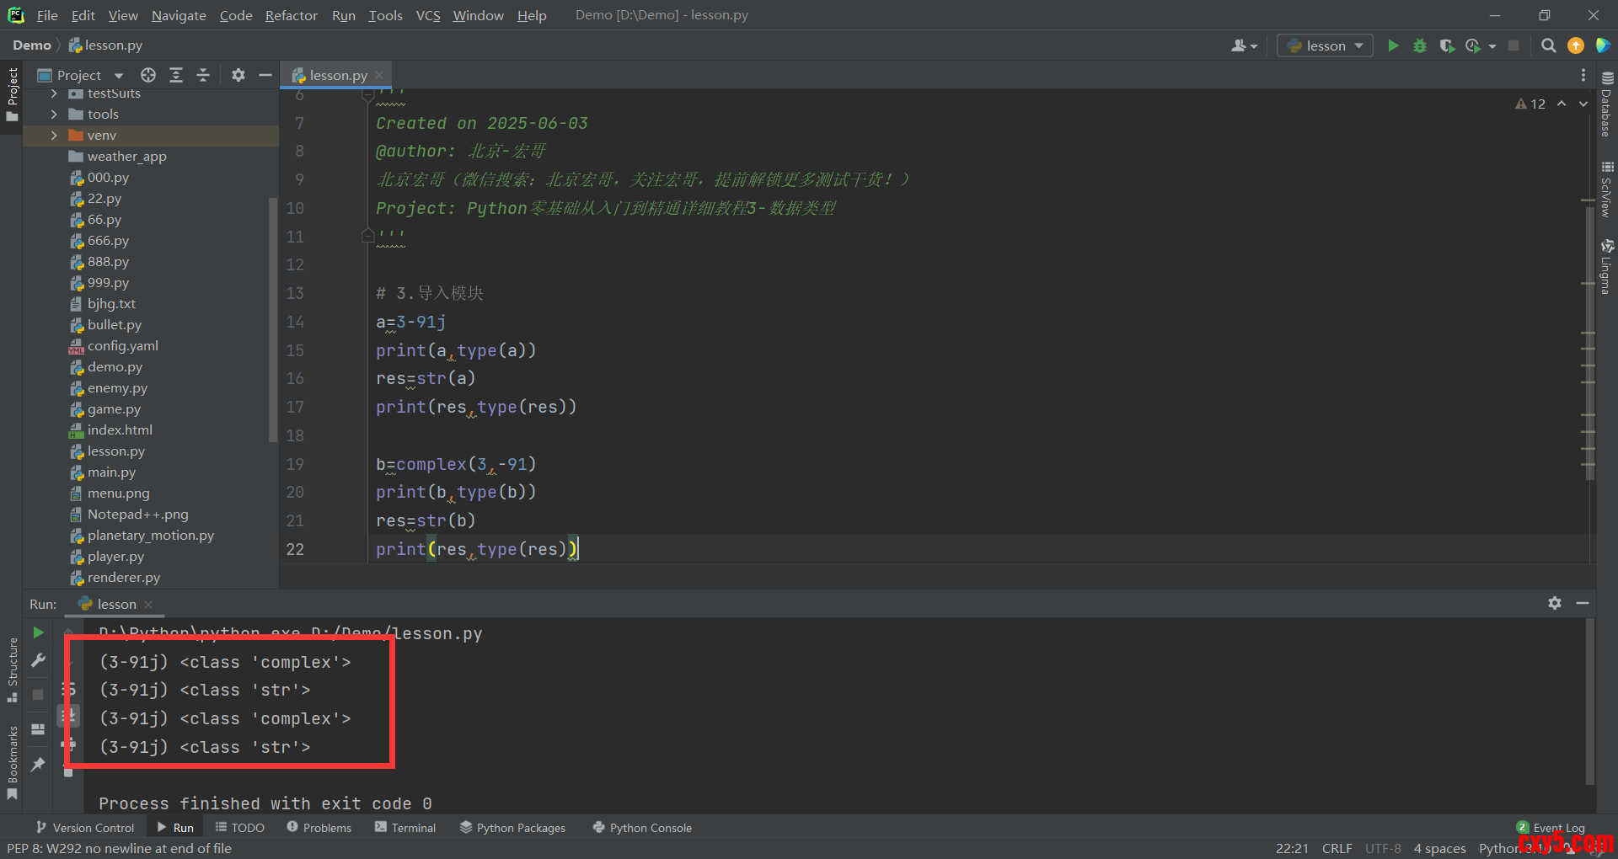1618x859 pixels.
Task: Click the Project panel settings gear
Action: click(x=238, y=75)
